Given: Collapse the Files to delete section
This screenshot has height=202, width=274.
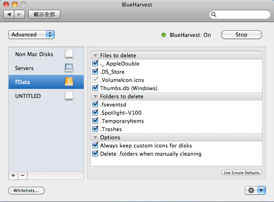Looking at the screenshot, I should coord(95,56).
